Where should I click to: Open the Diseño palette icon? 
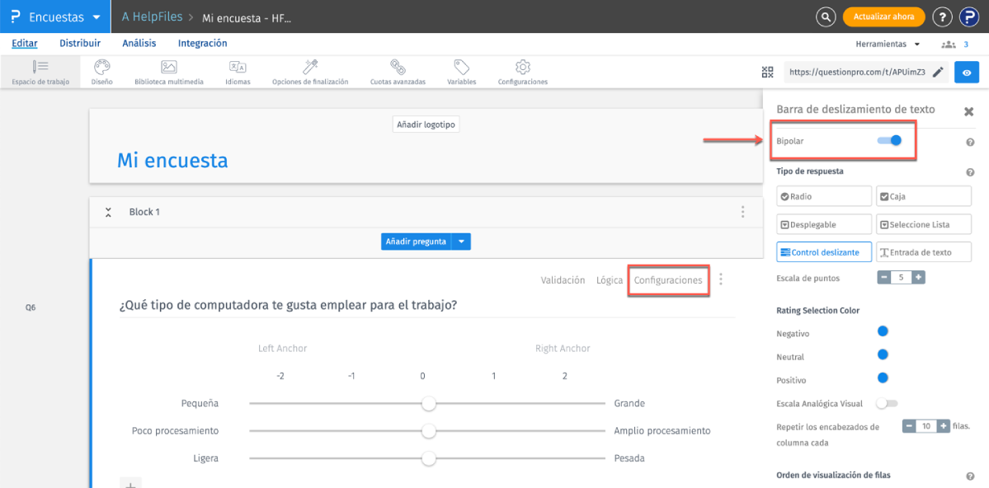tap(101, 67)
